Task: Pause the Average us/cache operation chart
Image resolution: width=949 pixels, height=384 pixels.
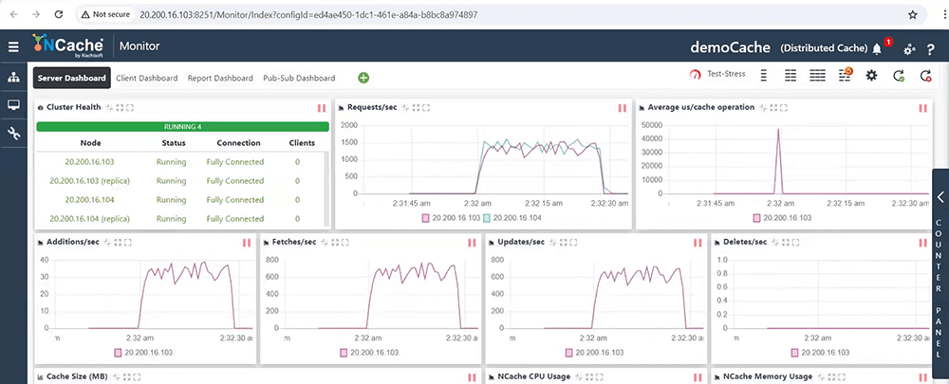Action: pos(923,108)
